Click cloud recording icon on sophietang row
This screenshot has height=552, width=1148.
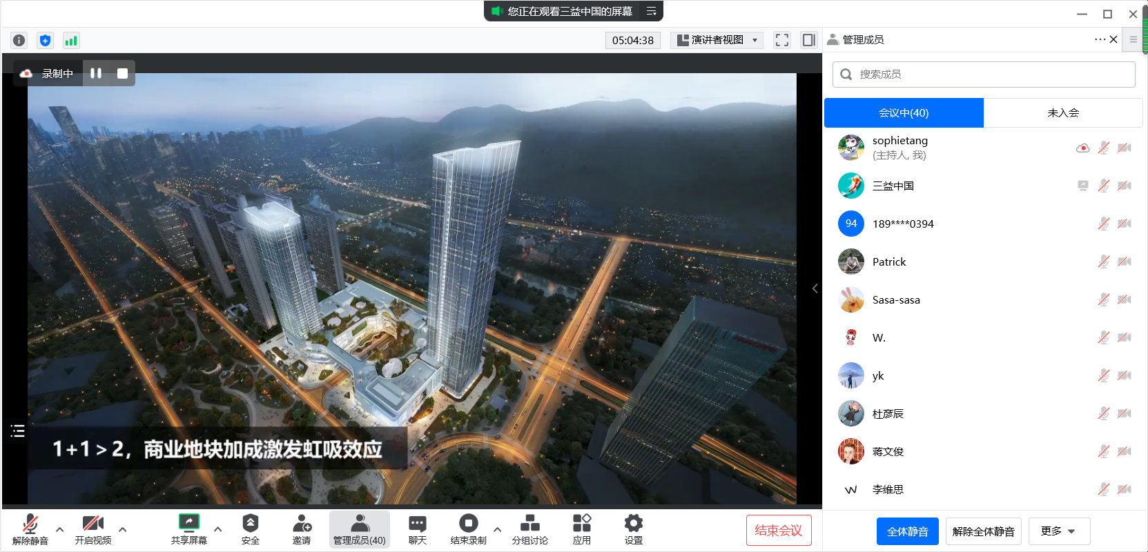pyautogui.click(x=1083, y=148)
